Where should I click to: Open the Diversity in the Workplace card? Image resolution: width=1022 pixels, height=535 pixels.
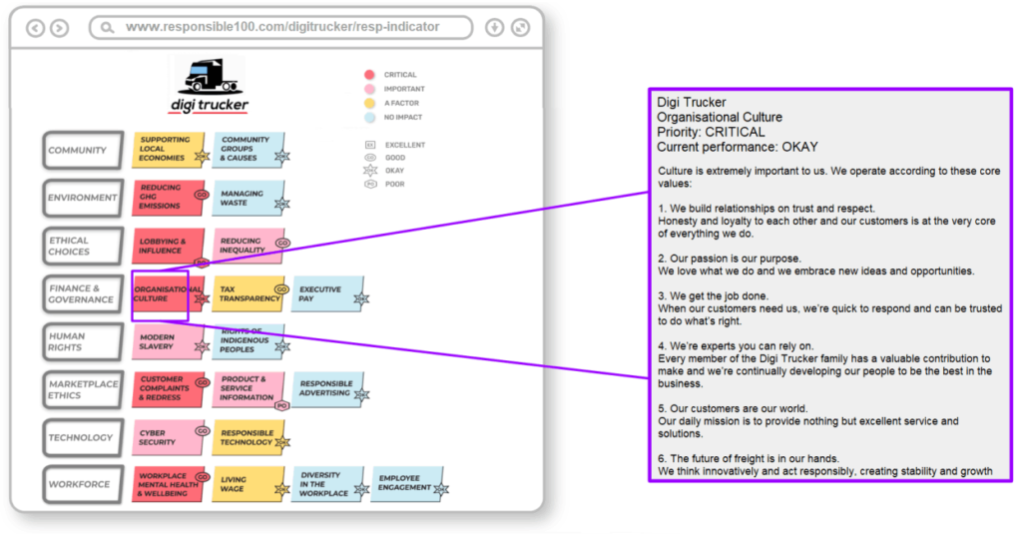[327, 485]
